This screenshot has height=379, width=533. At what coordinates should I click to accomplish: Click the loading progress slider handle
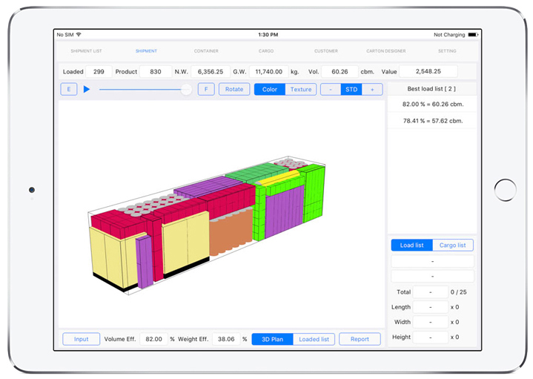click(186, 90)
